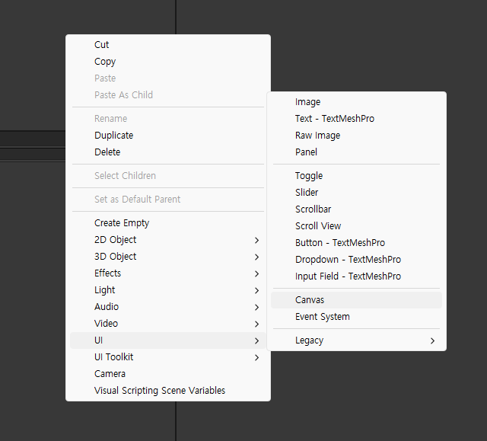Add Text - TextMeshPro element
487x441 pixels.
point(356,119)
